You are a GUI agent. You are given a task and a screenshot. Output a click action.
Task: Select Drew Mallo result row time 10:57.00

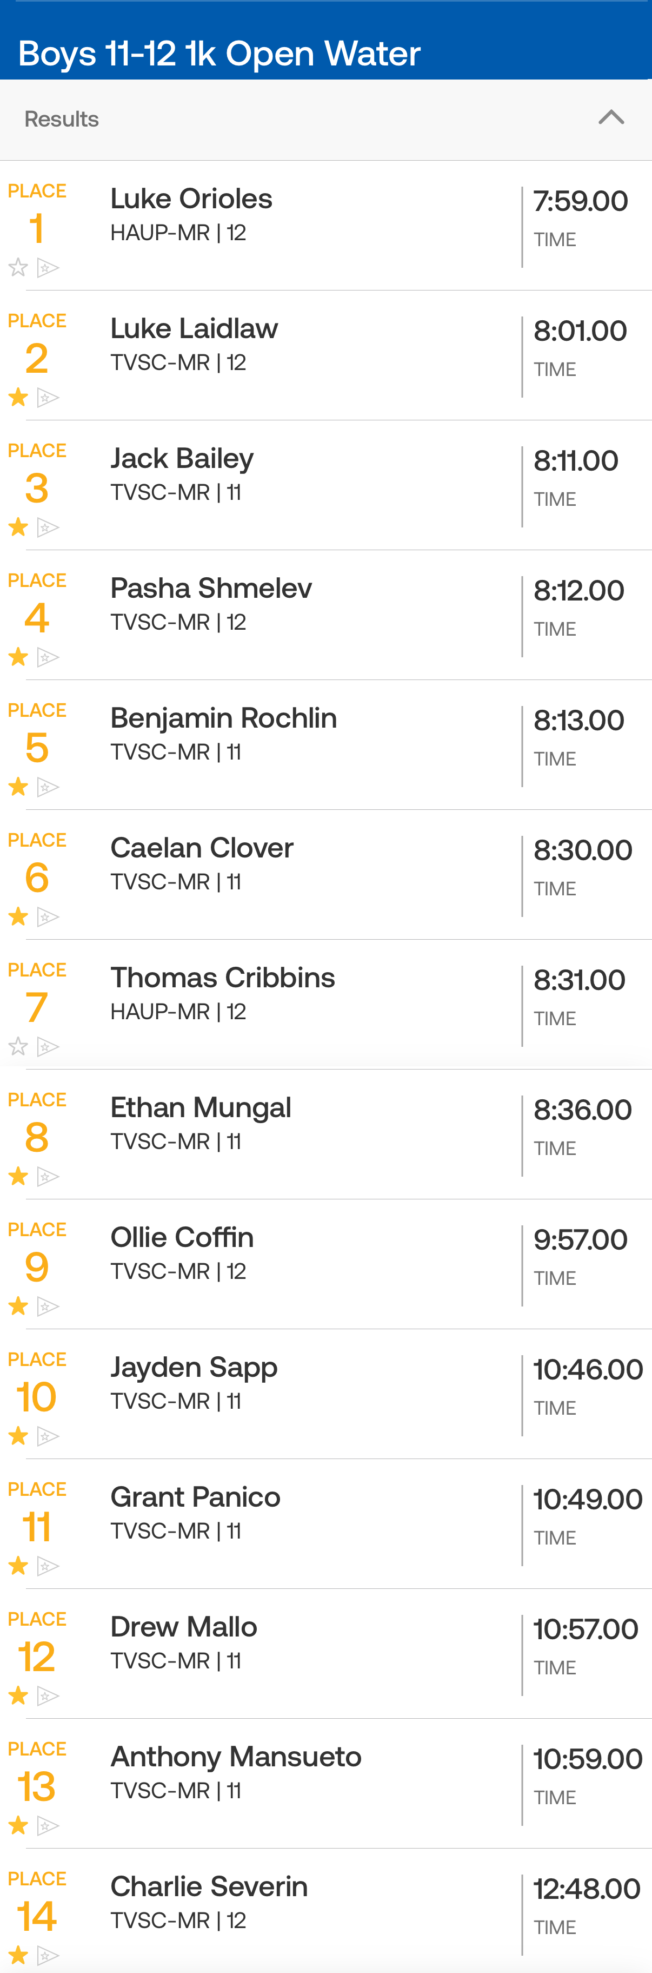[586, 1629]
